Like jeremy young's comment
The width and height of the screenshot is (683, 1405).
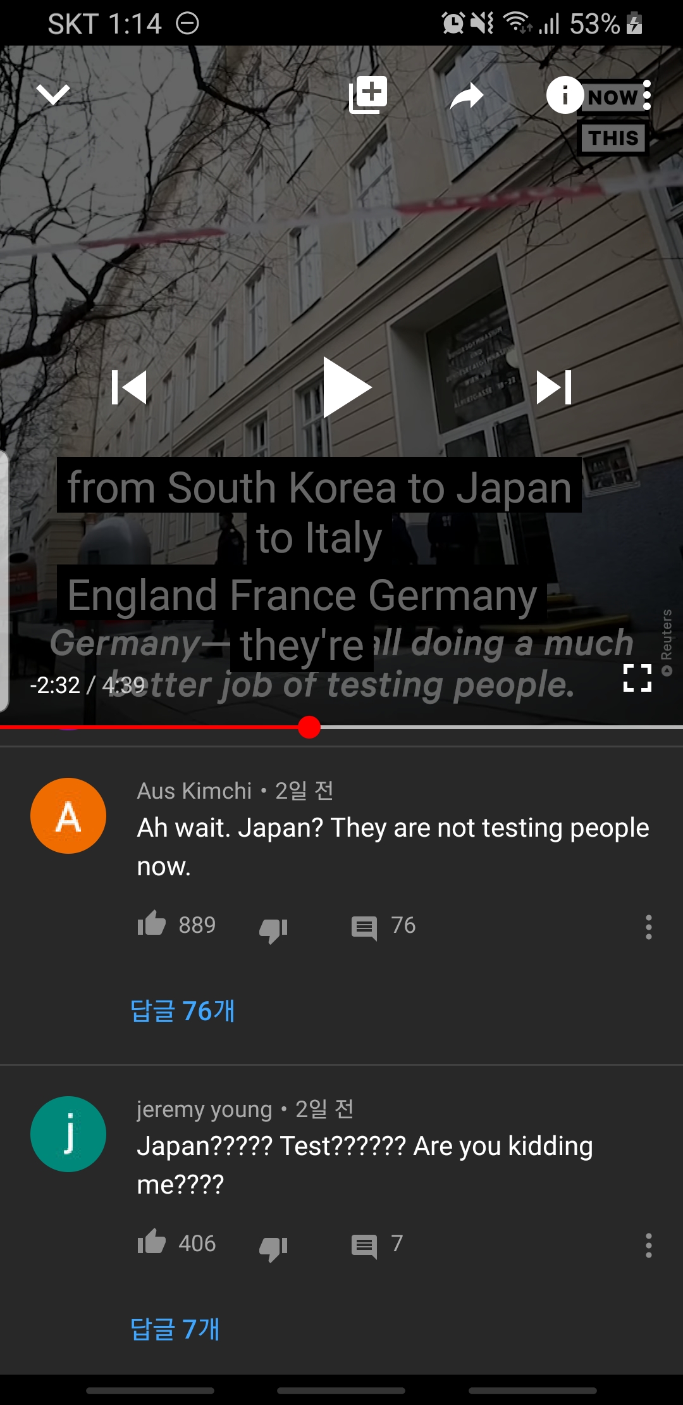pos(152,1243)
